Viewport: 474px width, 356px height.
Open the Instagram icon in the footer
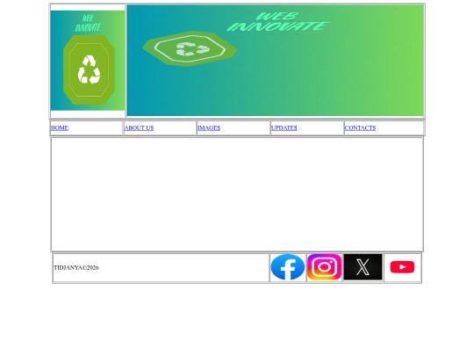(x=325, y=267)
